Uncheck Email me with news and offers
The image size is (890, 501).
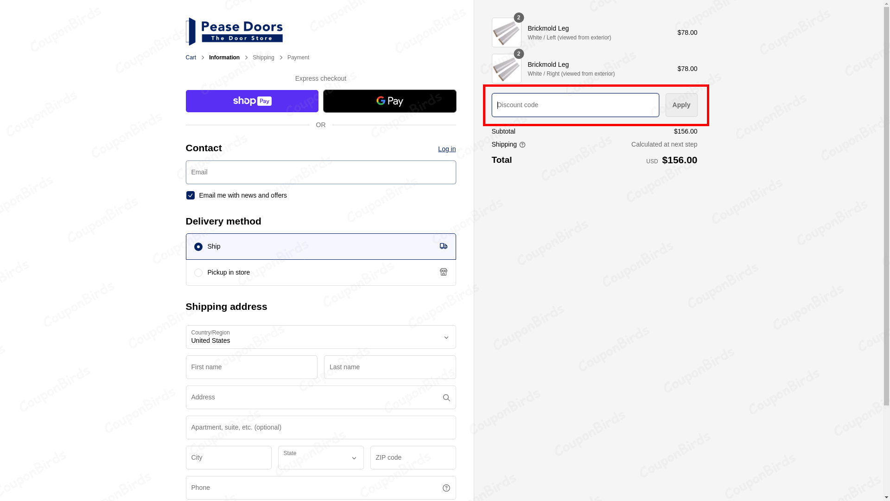(x=190, y=195)
